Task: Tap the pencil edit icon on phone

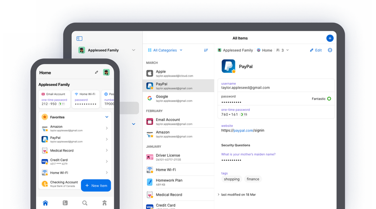Action: pos(97,72)
